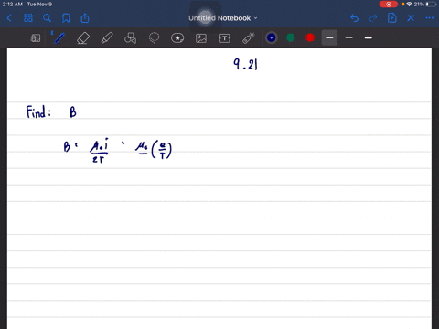This screenshot has width=439, height=329.
Task: Open the Elements sticker tool
Action: point(177,38)
